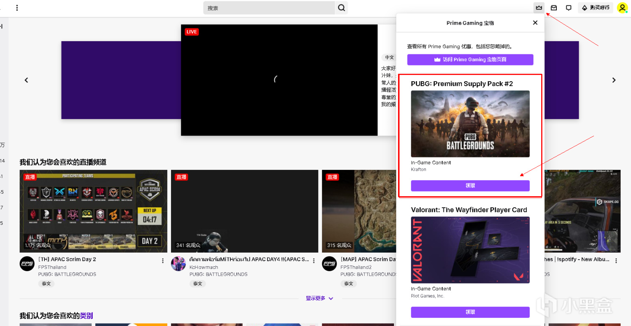This screenshot has width=631, height=326.
Task: Open MiTH APAC DAY4 stream title
Action: (x=249, y=259)
